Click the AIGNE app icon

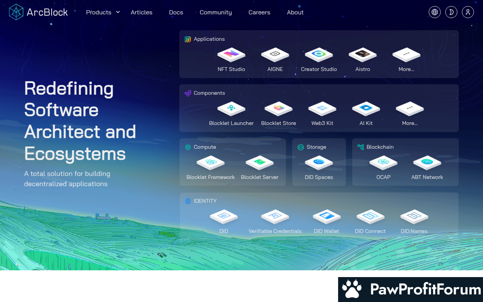click(x=275, y=55)
